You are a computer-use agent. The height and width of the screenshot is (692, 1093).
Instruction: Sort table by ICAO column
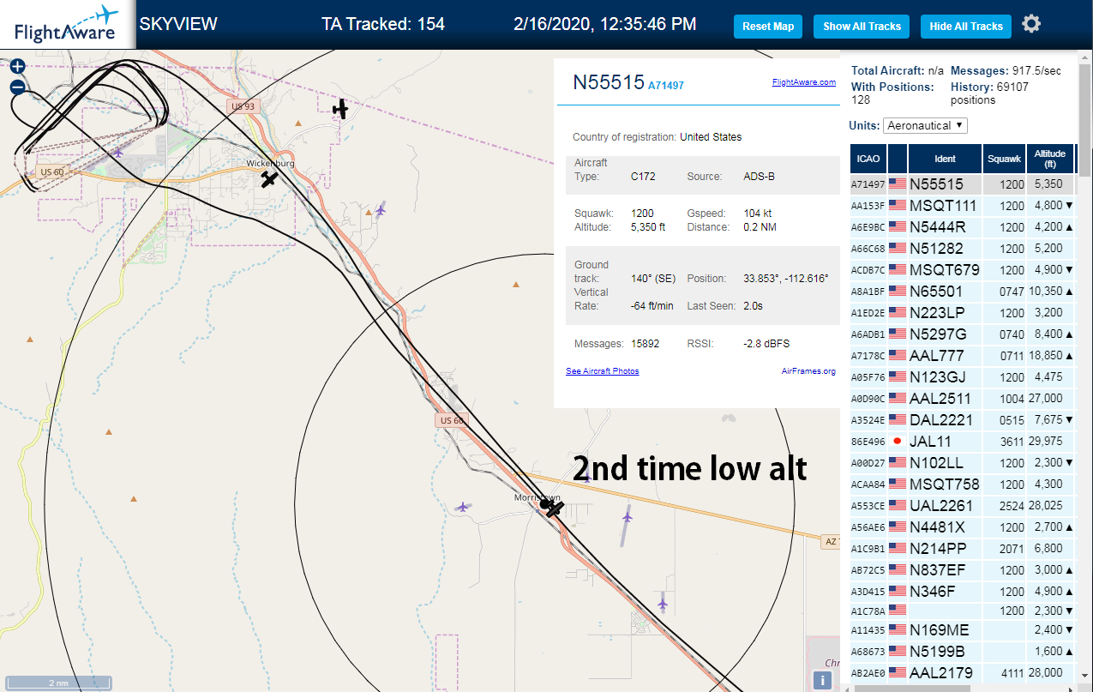point(868,159)
